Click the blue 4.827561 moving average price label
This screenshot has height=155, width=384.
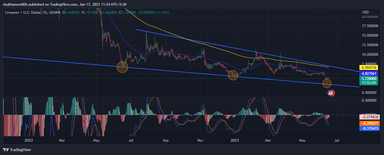click(369, 73)
